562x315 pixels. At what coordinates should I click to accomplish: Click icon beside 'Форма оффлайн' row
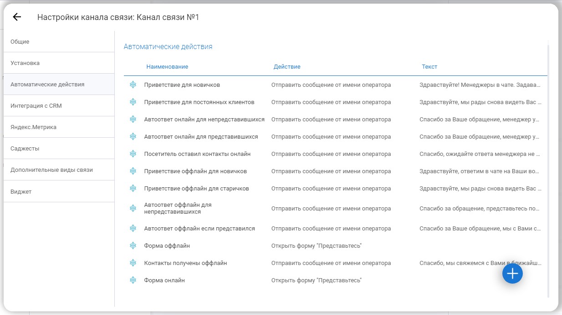pos(133,245)
